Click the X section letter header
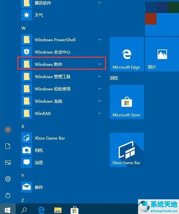The image size is (179, 214). 23,127
